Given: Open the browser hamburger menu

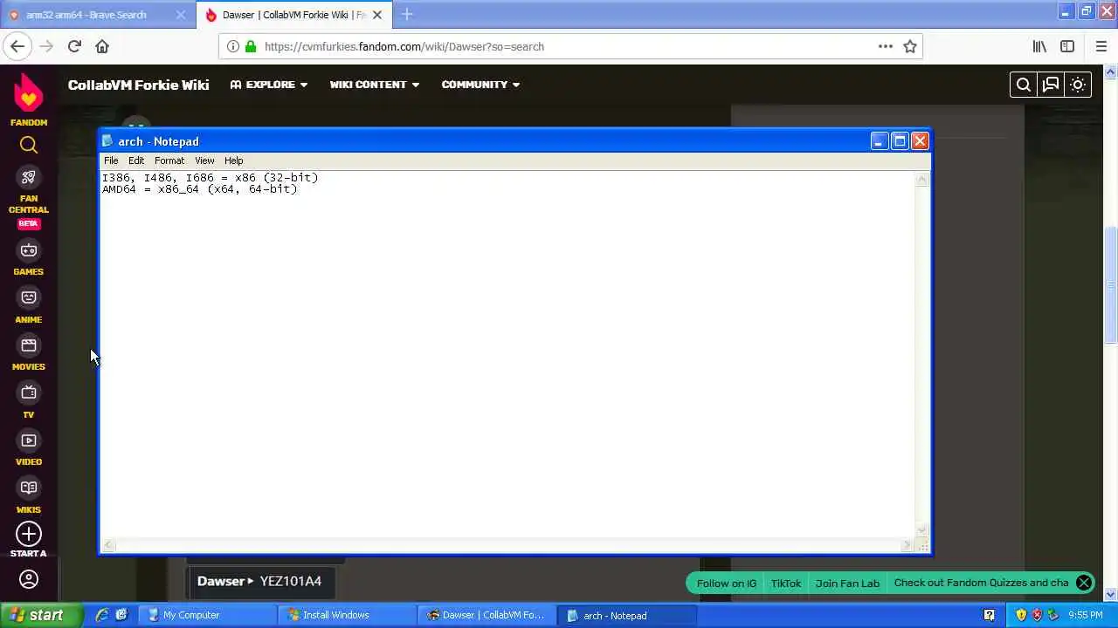Looking at the screenshot, I should 1101,46.
